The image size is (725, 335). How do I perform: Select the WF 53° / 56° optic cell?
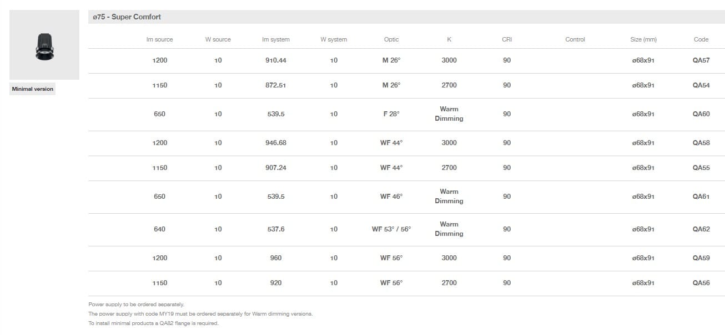click(x=391, y=229)
